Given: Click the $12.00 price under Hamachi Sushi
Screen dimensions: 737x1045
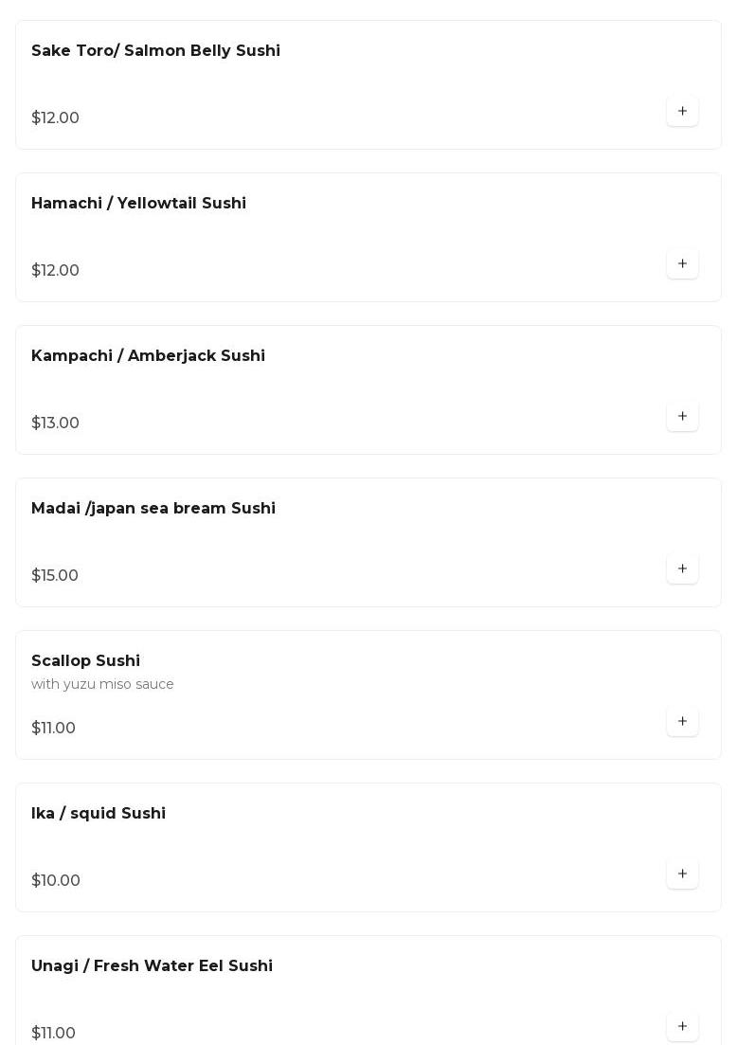Looking at the screenshot, I should click(55, 271).
